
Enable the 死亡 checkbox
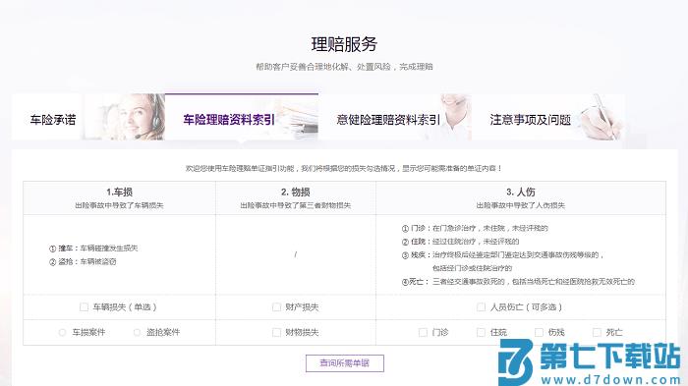pyautogui.click(x=597, y=333)
